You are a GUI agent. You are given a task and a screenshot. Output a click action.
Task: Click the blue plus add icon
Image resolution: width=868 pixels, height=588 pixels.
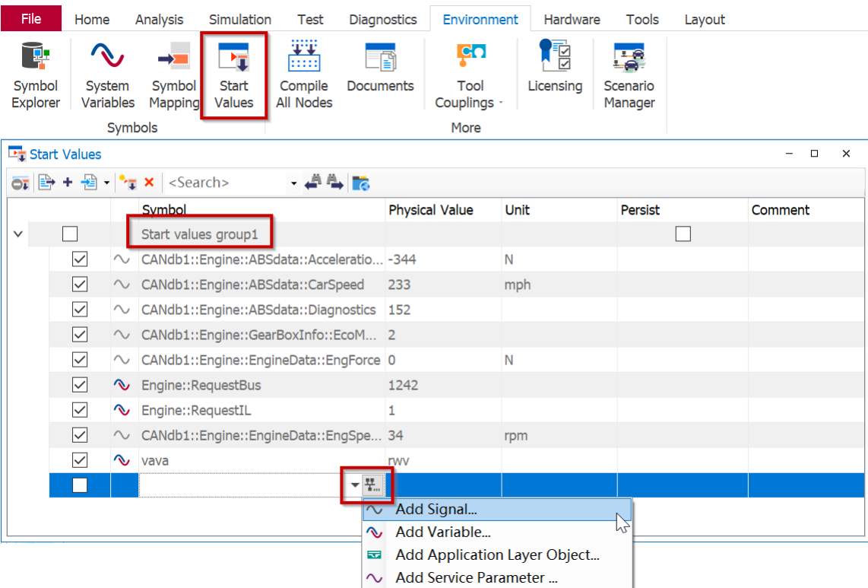click(68, 183)
